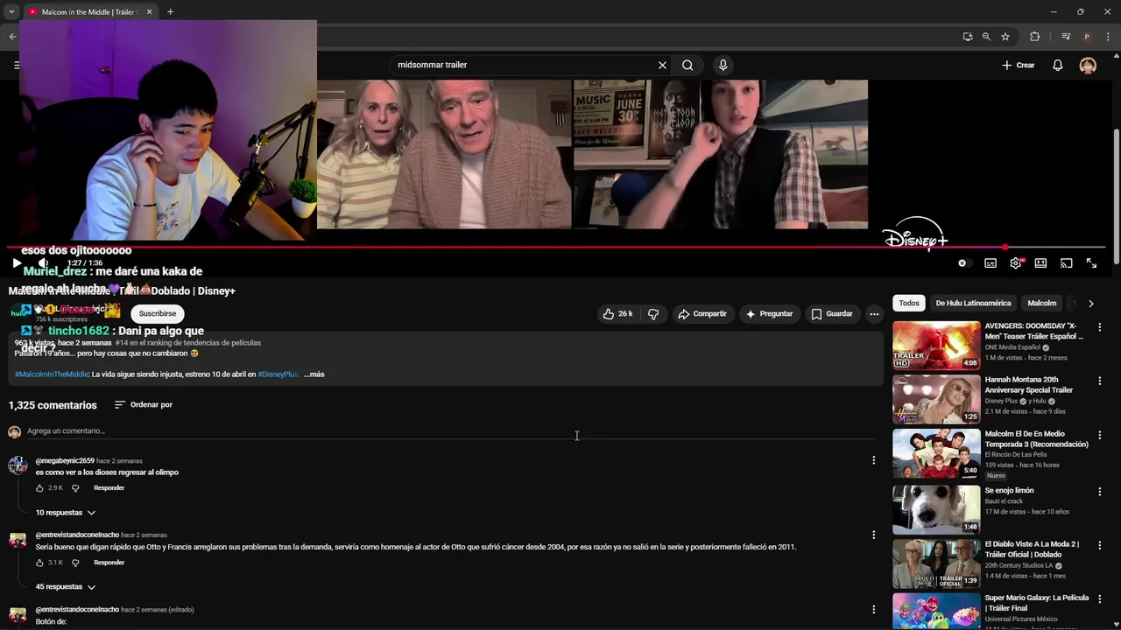Click the zoom magnifier in the address bar
The image size is (1121, 630).
[x=986, y=37]
